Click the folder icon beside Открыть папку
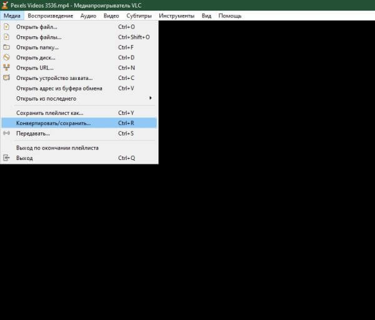 pyautogui.click(x=7, y=47)
